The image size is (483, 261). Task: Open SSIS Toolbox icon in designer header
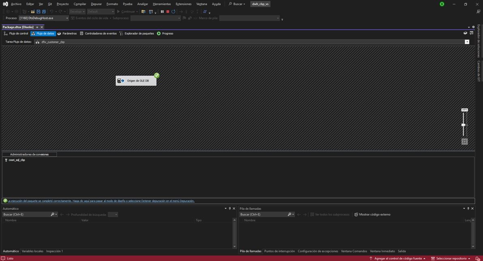(x=465, y=33)
